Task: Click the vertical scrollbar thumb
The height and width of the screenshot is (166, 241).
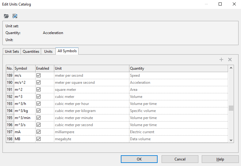Action: click(x=231, y=108)
